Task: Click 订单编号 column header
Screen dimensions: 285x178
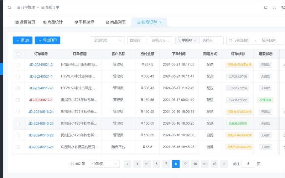Action: click(41, 54)
